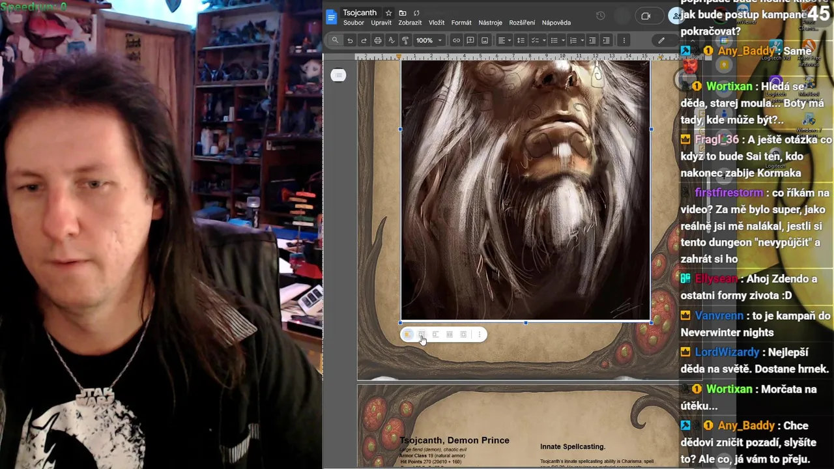Increase the paragraph indent

point(606,40)
